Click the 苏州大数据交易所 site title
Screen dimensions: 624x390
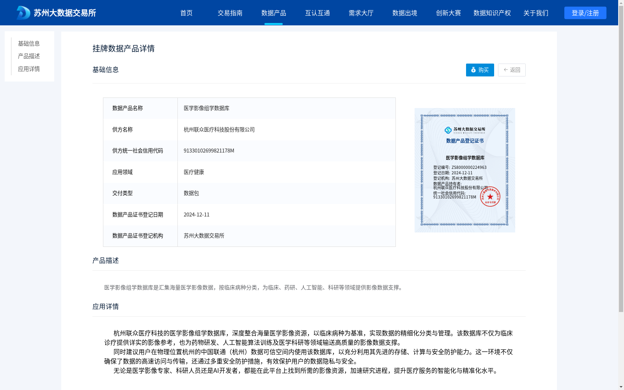coord(65,13)
